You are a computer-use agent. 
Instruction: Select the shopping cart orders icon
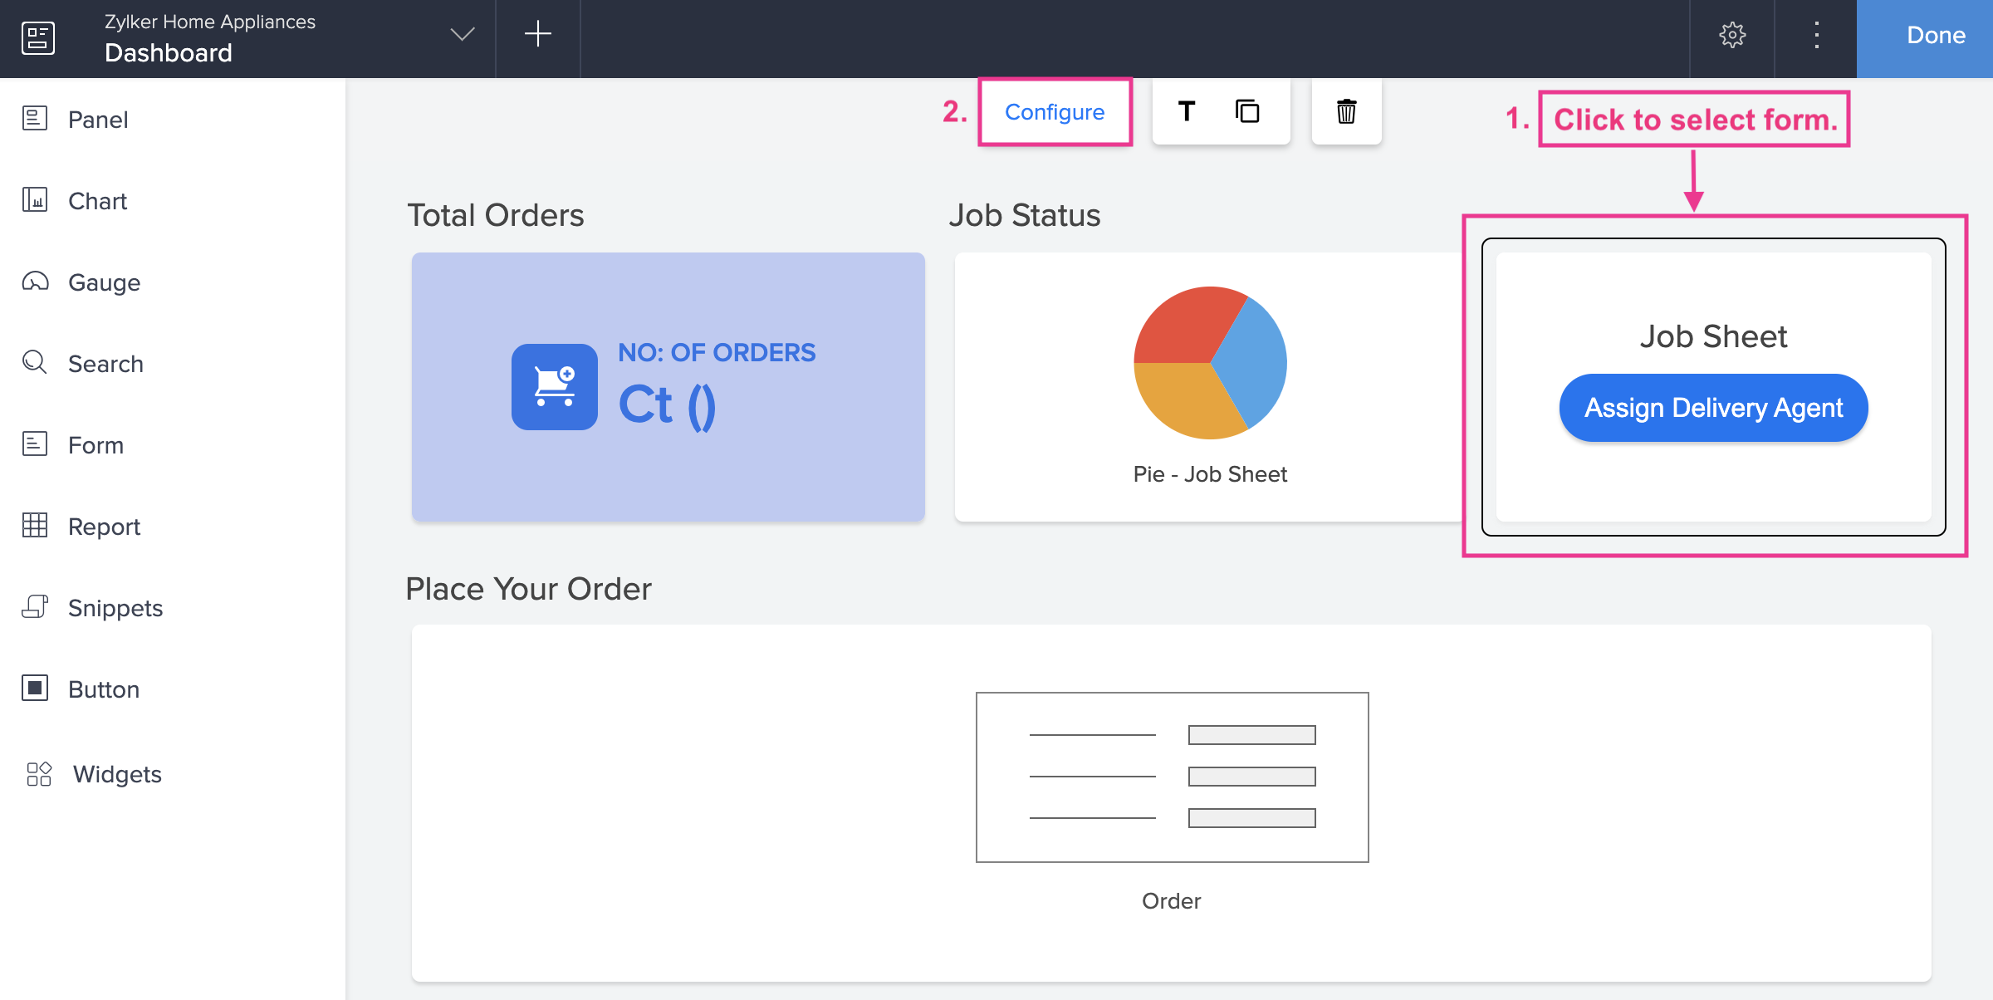(x=554, y=386)
